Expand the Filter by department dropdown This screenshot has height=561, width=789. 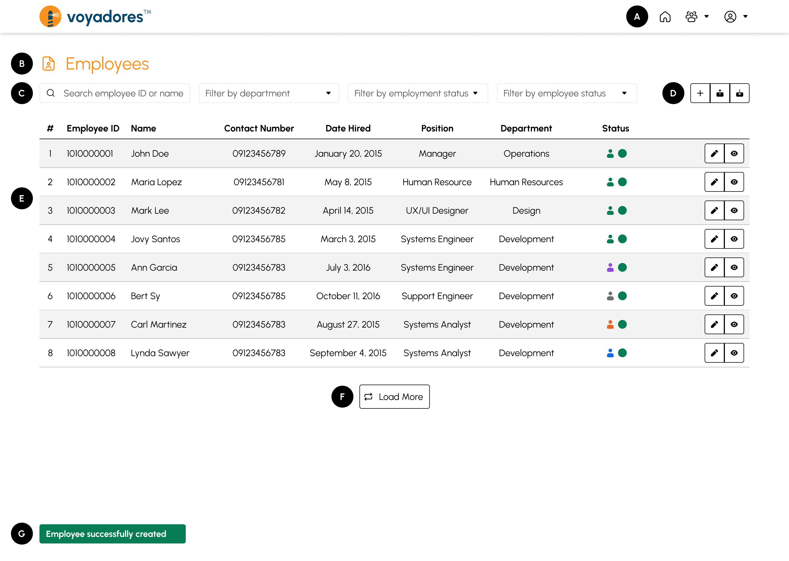(268, 93)
